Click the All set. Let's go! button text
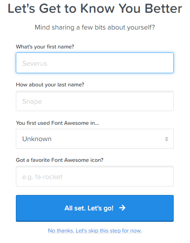Viewport: 190px width, 243px height. (x=89, y=208)
